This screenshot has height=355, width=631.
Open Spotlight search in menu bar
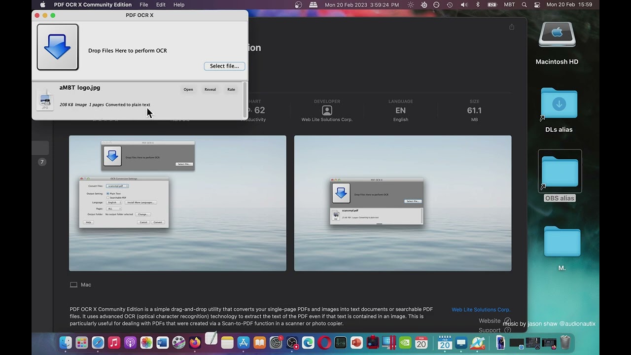[x=524, y=4]
